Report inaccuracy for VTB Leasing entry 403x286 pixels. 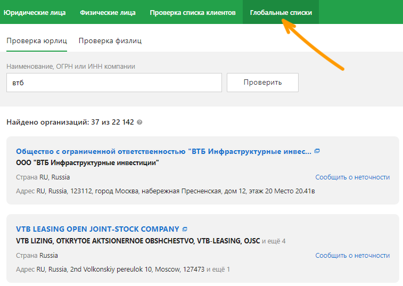352,256
